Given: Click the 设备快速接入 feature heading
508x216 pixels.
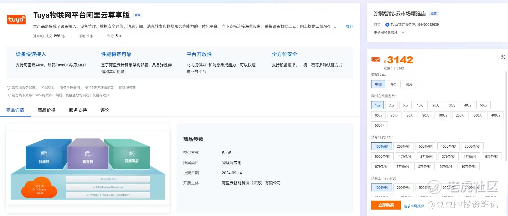Looking at the screenshot, I should pyautogui.click(x=31, y=54).
